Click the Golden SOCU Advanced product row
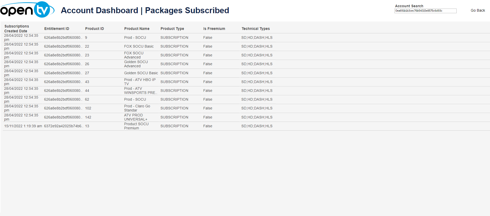The image size is (490, 216). (x=136, y=64)
